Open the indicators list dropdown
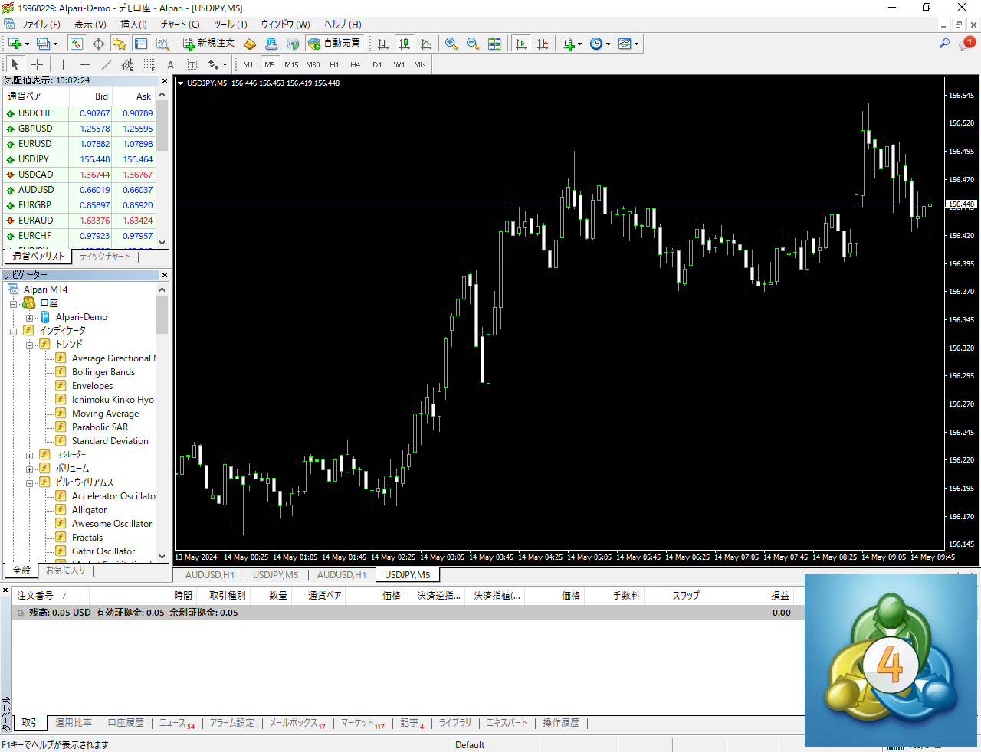Viewport: 981px width, 752px height. tap(572, 44)
